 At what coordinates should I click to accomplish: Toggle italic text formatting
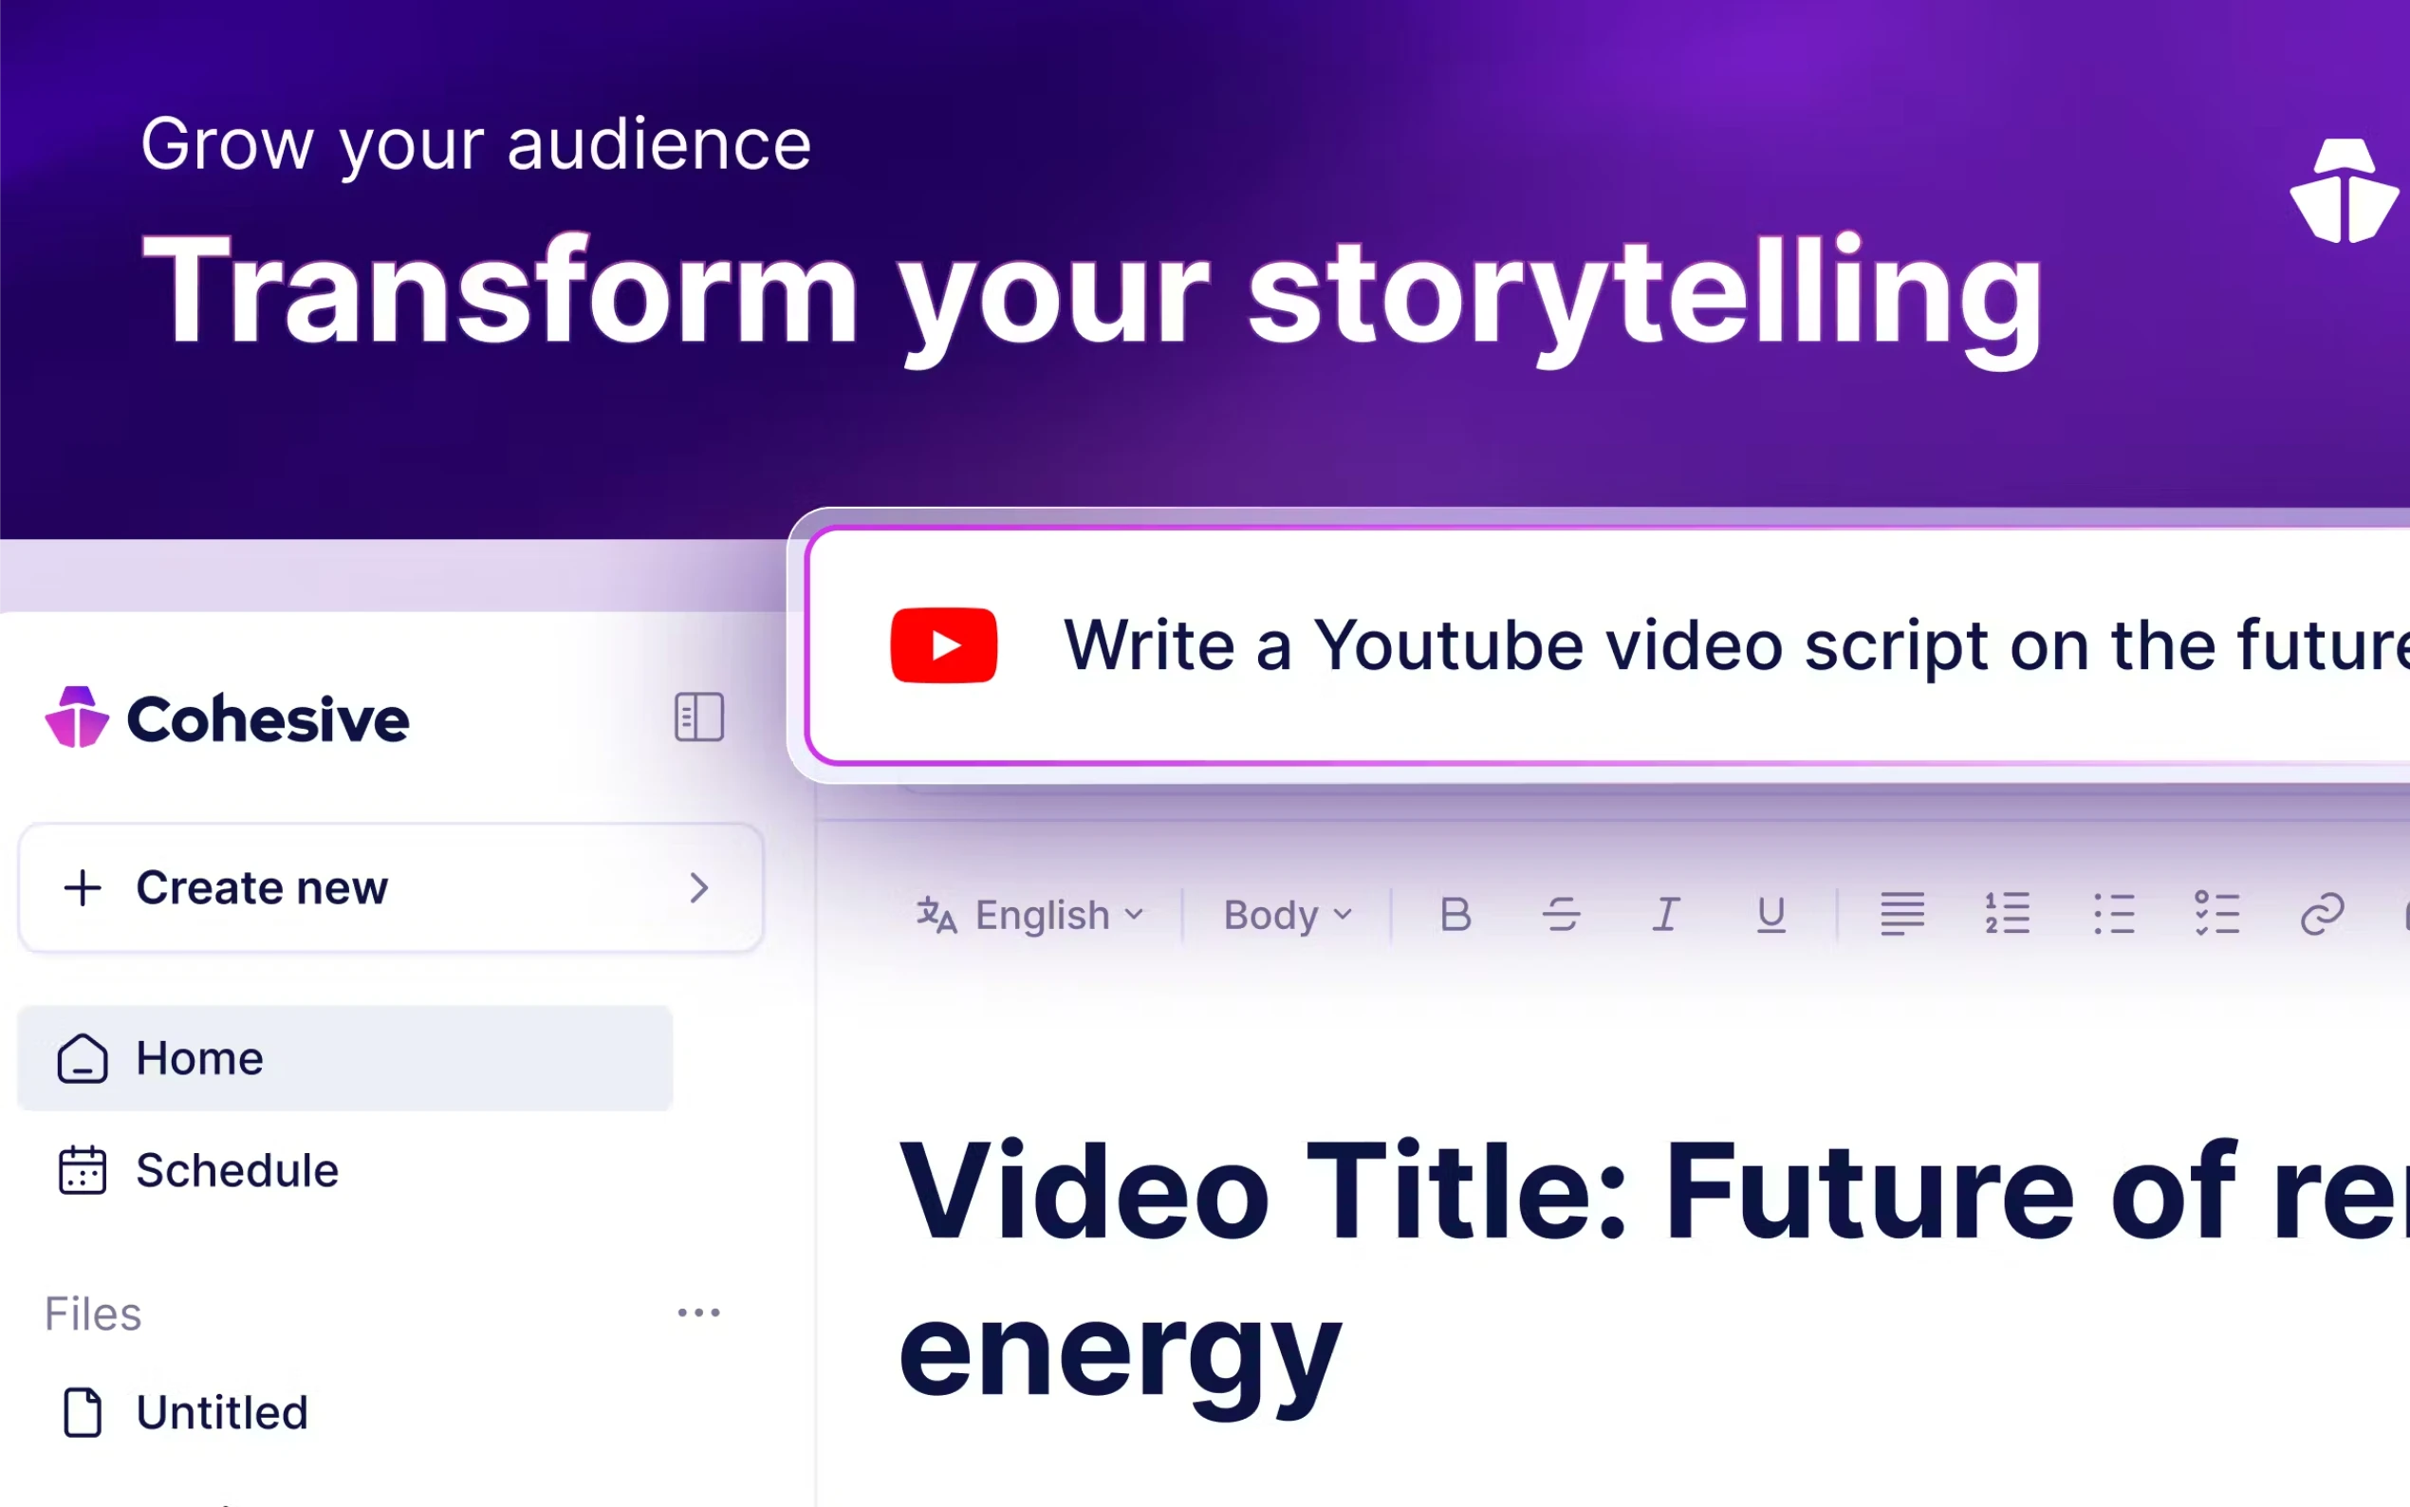(x=1666, y=914)
